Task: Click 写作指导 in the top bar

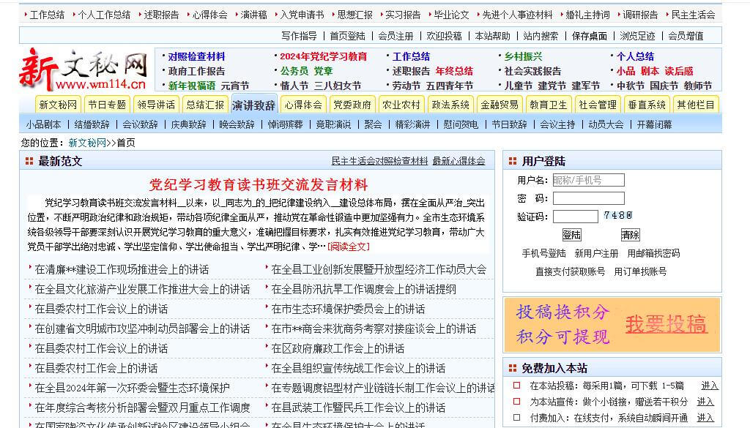Action: click(x=299, y=36)
